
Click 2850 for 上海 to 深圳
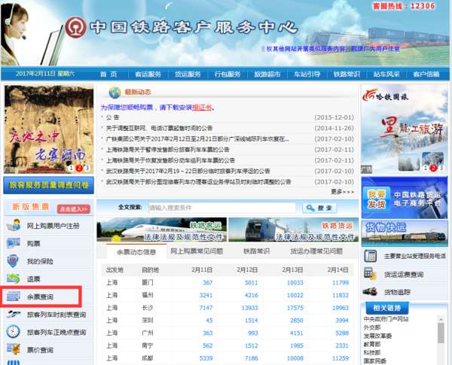click(297, 321)
